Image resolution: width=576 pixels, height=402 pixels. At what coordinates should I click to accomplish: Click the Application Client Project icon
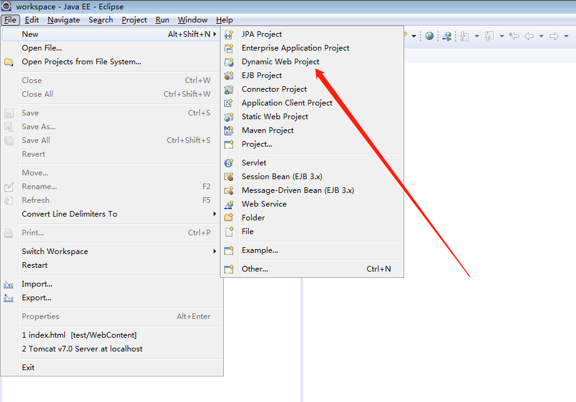click(229, 103)
